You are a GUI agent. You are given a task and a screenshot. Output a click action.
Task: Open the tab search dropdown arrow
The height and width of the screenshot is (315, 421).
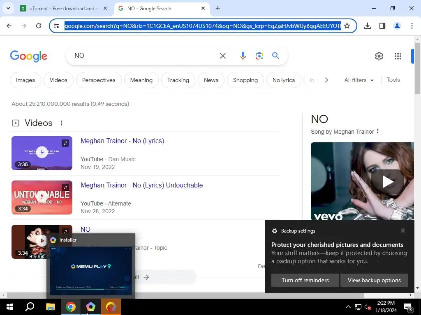click(8, 8)
